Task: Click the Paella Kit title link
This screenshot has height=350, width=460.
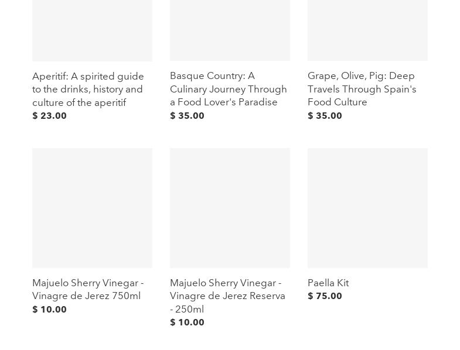Action: [328, 283]
